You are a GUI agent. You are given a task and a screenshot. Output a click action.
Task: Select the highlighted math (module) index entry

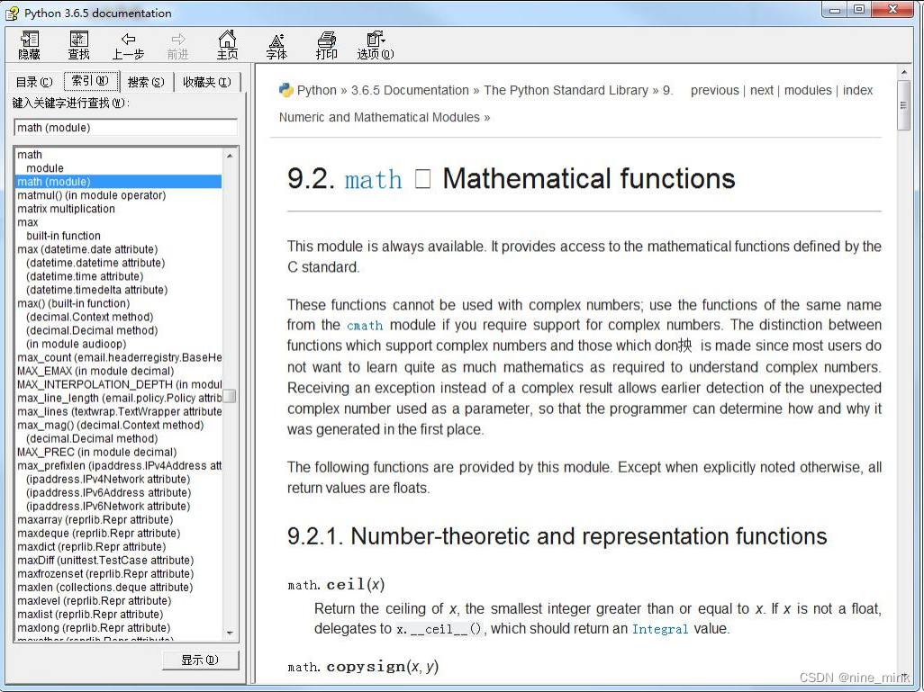click(x=118, y=182)
